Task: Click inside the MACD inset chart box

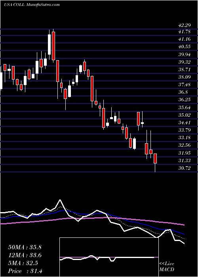Action: coord(109,257)
